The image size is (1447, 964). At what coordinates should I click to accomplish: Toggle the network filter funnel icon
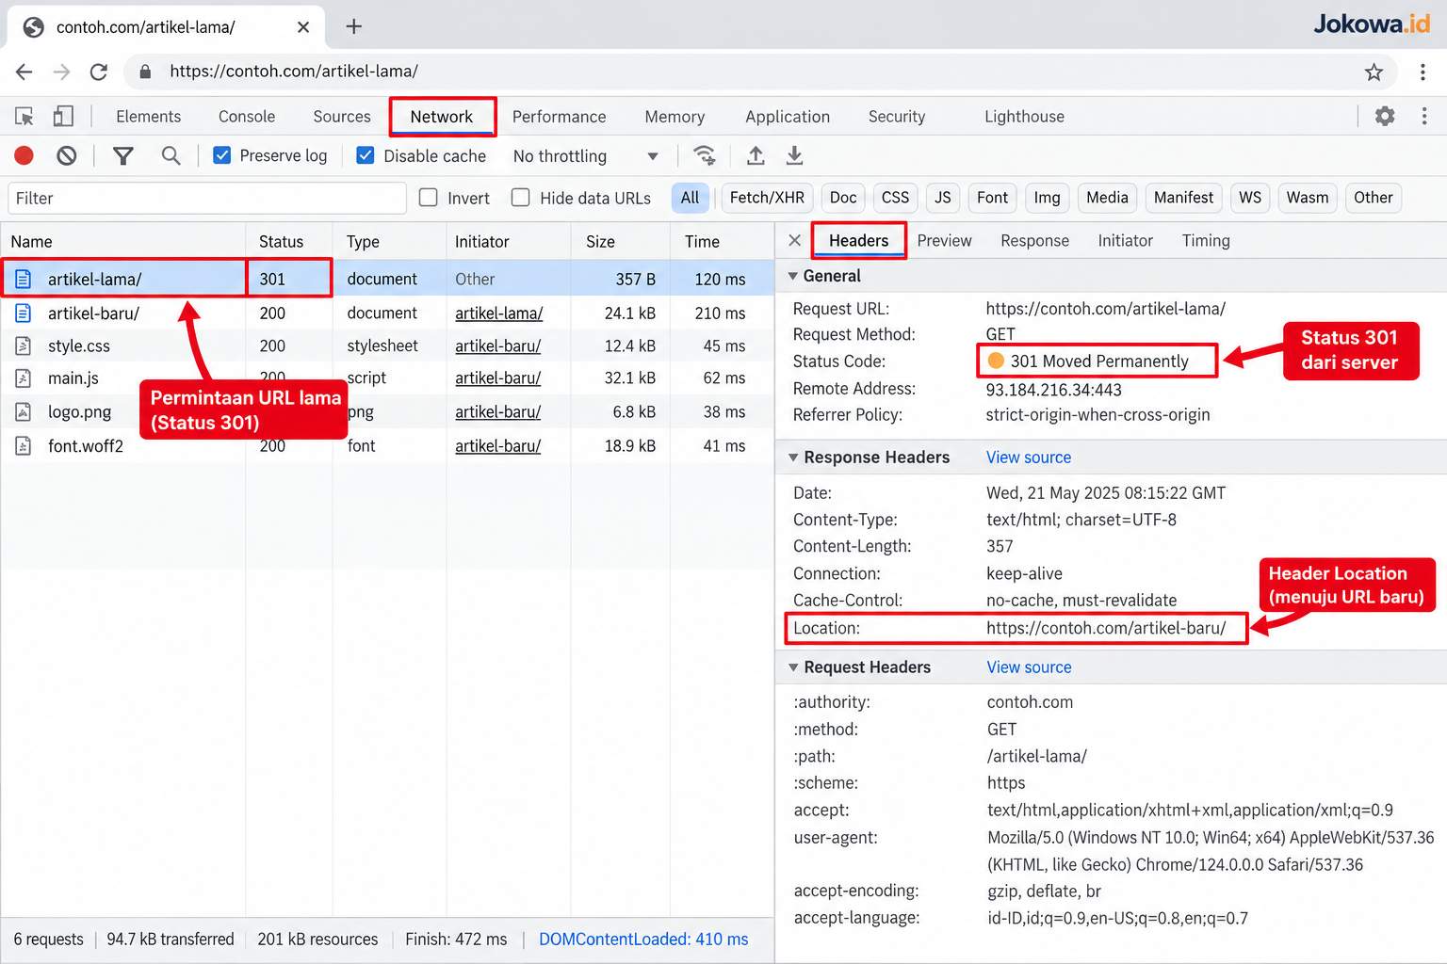[122, 155]
